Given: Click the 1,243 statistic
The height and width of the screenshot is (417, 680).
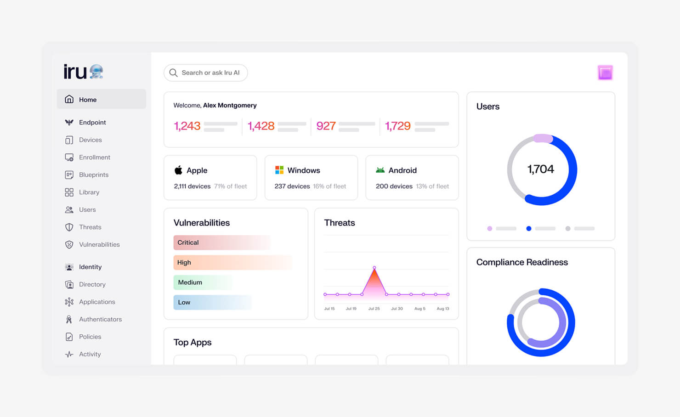Looking at the screenshot, I should (x=187, y=126).
